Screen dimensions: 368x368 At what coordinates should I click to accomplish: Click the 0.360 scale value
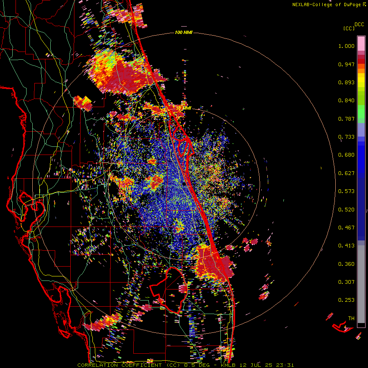coord(346,264)
